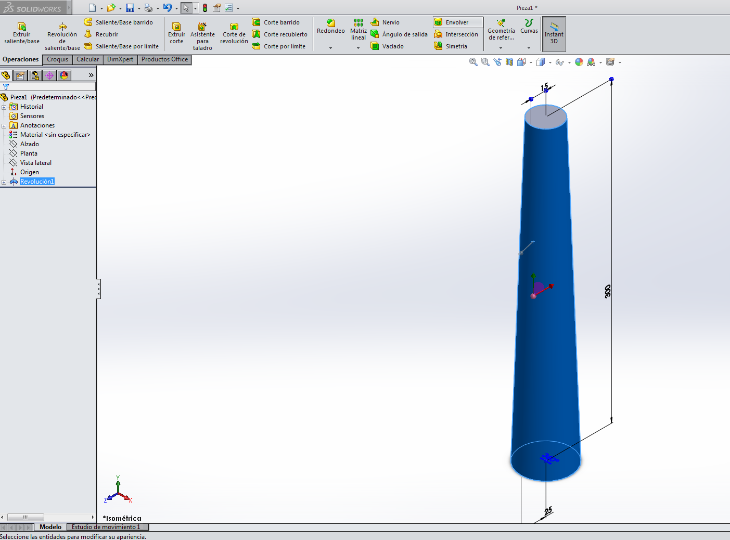This screenshot has height=540, width=730.
Task: Click Edit appearance color ball icon
Action: coord(579,62)
